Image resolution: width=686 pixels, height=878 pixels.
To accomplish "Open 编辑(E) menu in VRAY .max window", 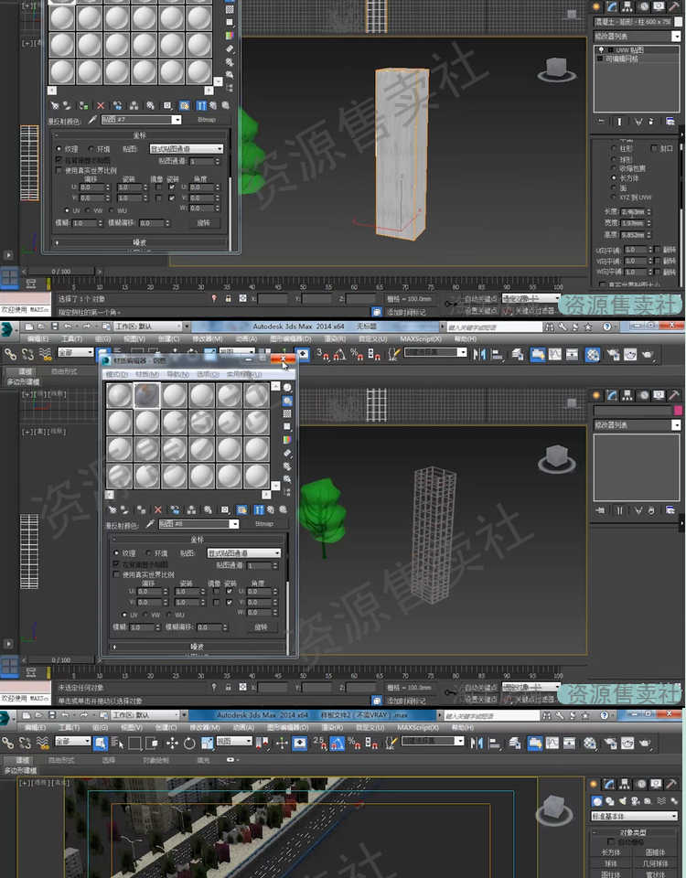I will 37,727.
